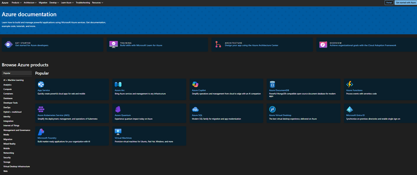
Task: Select the Mobile category
Action: pyautogui.click(x=7, y=148)
